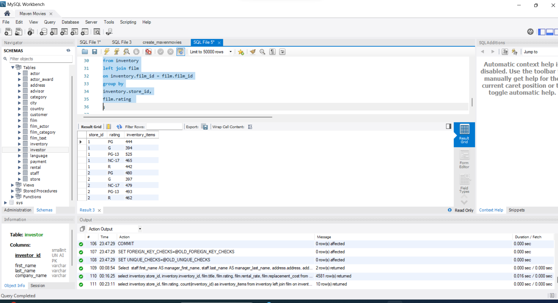
Task: Execute the selected SQL query
Action: [106, 52]
